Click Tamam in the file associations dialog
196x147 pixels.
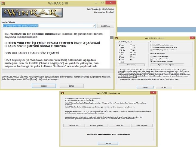[145, 87]
